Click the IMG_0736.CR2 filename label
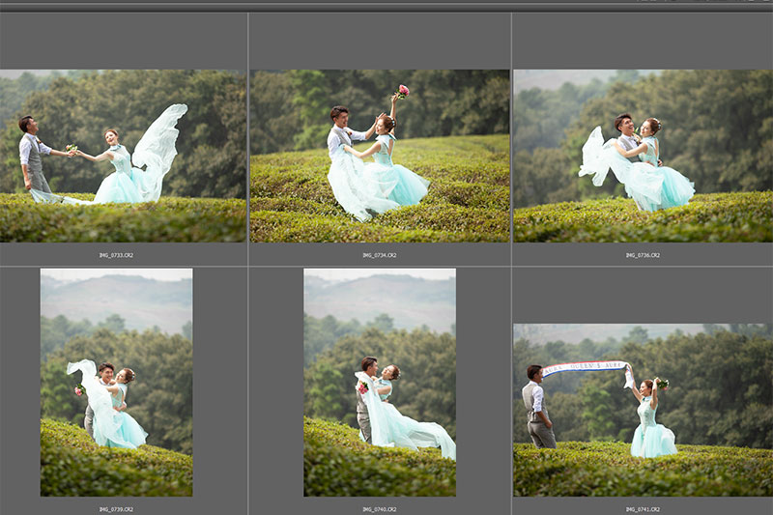773x515 pixels. (x=643, y=255)
